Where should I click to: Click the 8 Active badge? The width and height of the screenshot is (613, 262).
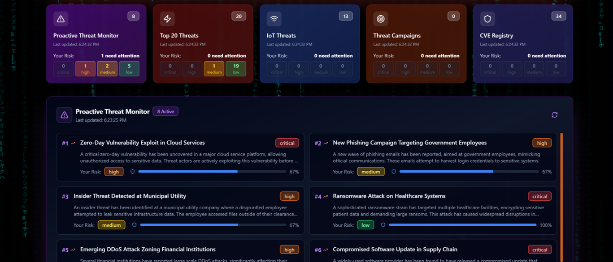165,112
